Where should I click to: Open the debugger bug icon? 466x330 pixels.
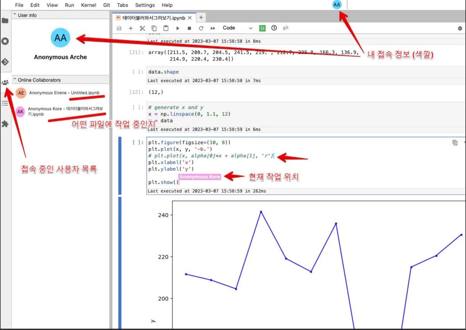pyautogui.click(x=460, y=28)
